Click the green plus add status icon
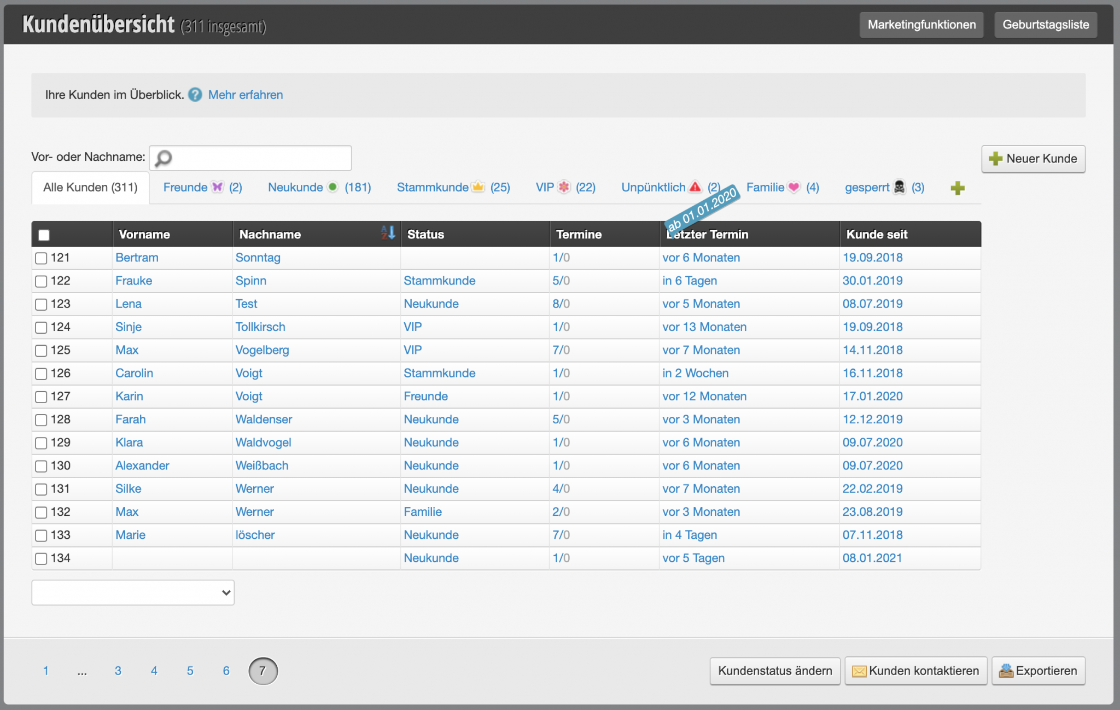This screenshot has width=1120, height=710. [x=957, y=188]
